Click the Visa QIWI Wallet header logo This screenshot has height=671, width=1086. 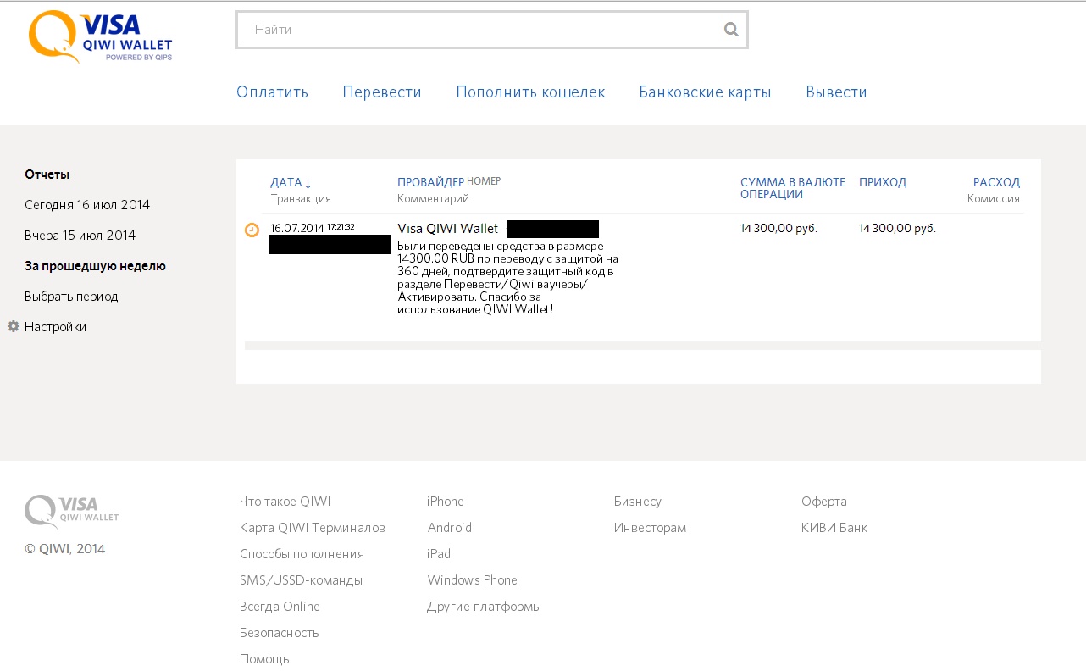[x=101, y=37]
